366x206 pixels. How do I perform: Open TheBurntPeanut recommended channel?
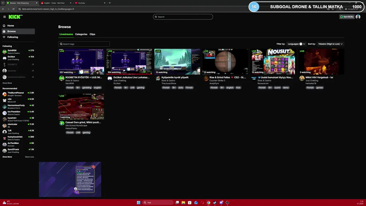pyautogui.click(x=18, y=94)
